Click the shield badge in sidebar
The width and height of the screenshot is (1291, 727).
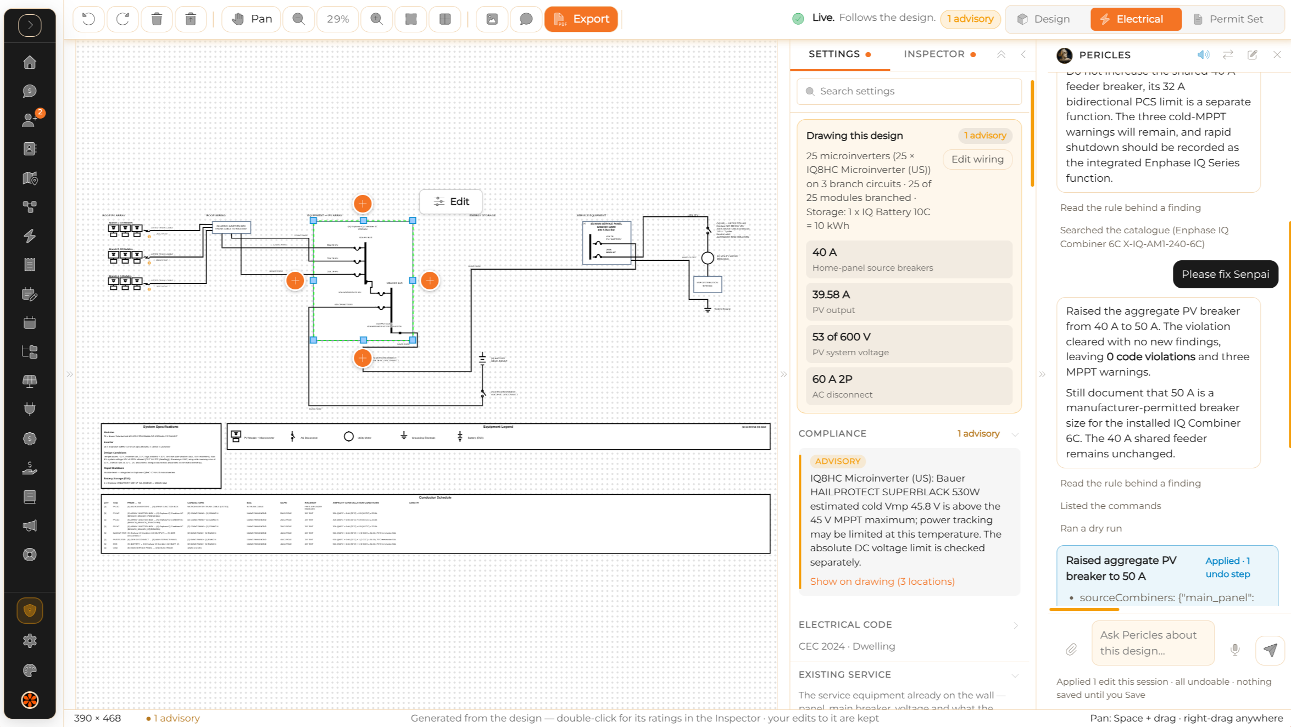tap(30, 611)
